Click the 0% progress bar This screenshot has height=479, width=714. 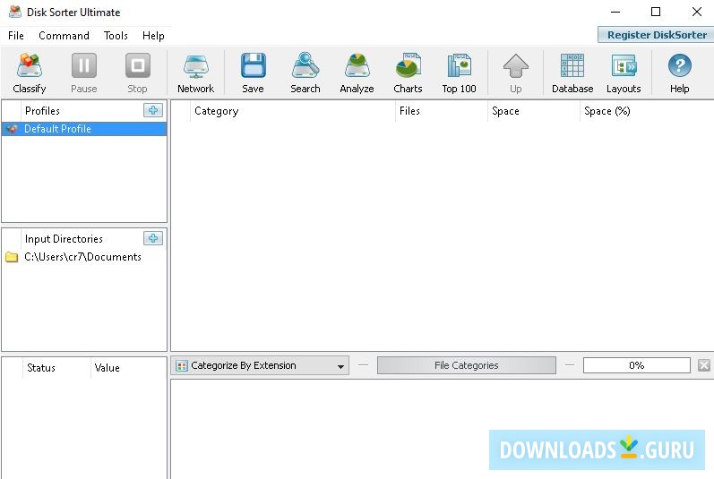click(637, 365)
